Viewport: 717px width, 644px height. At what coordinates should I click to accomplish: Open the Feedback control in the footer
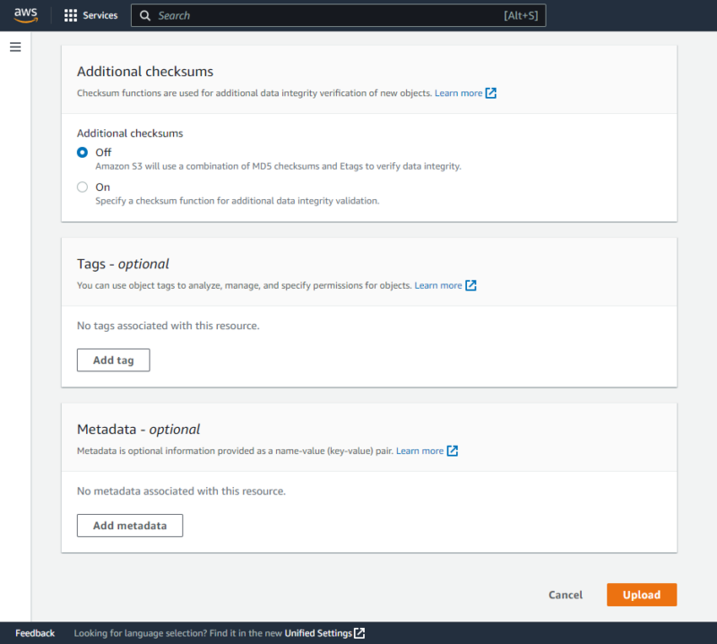(34, 632)
